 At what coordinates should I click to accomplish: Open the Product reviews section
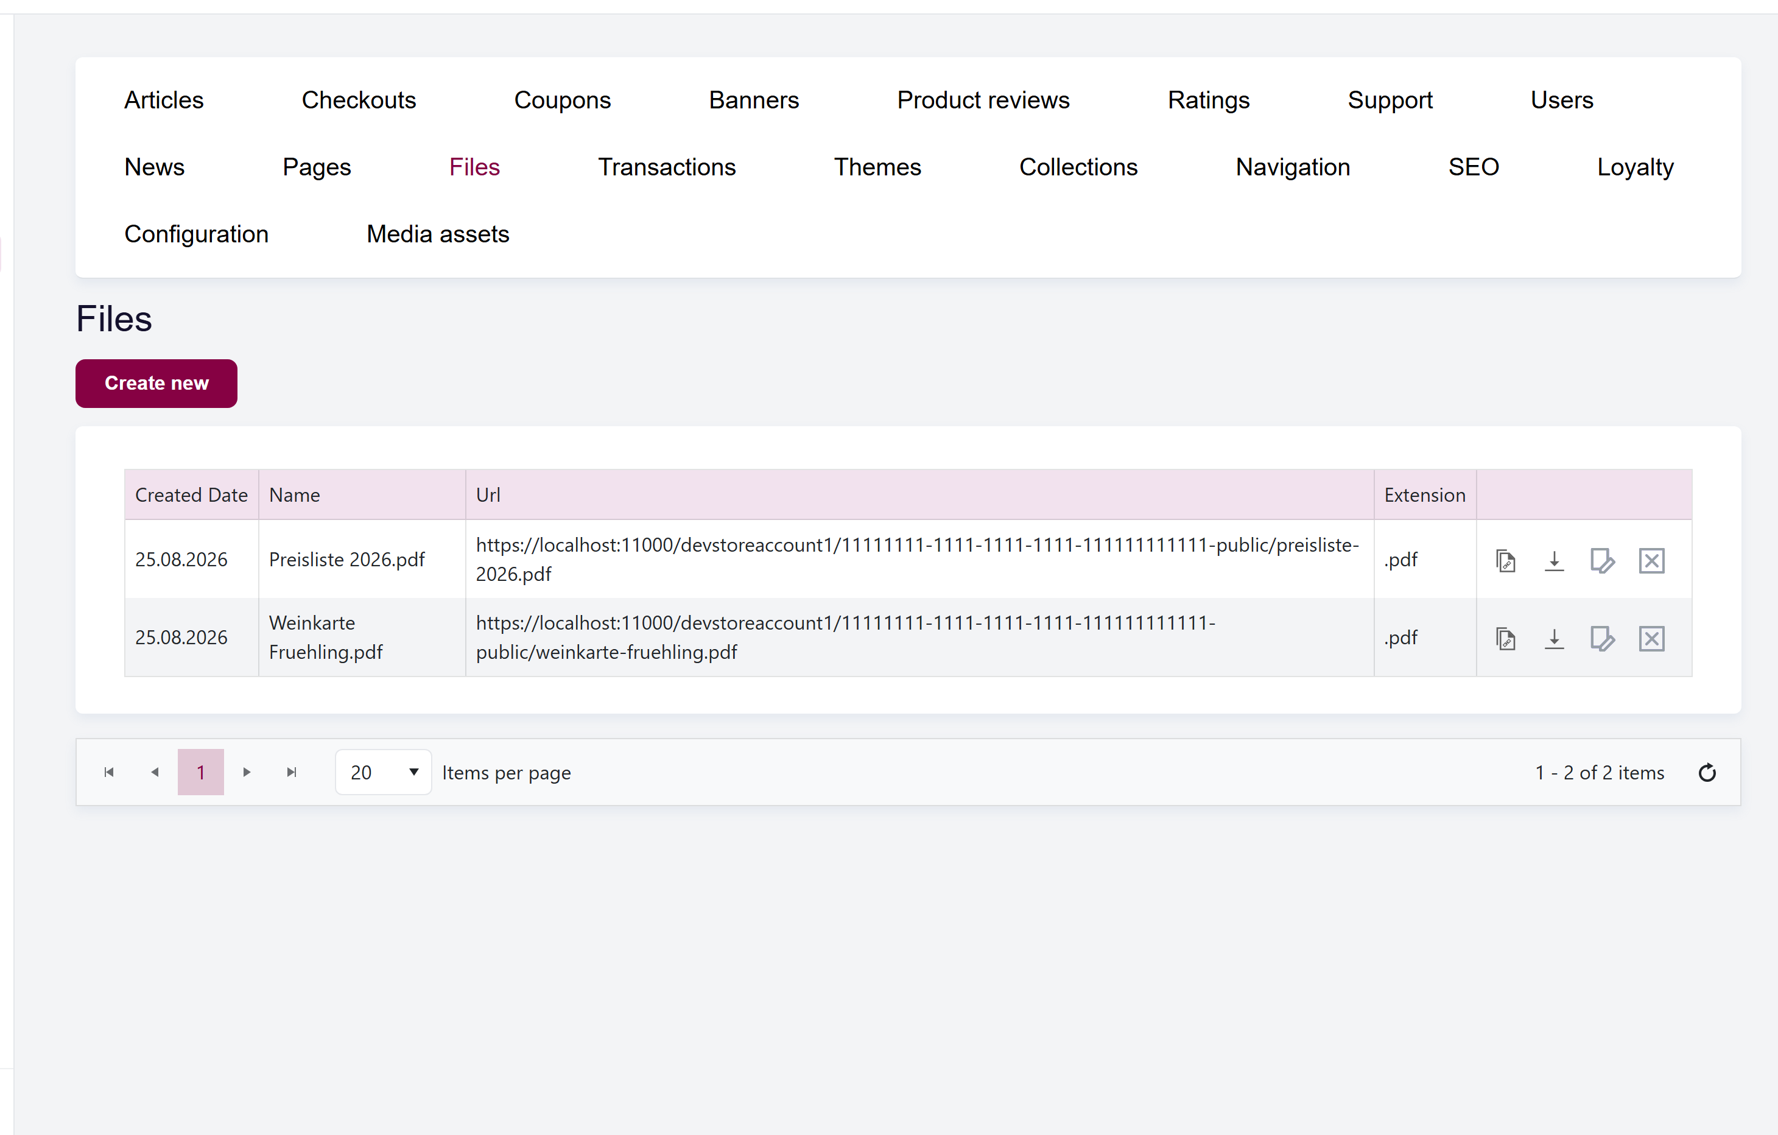[983, 100]
